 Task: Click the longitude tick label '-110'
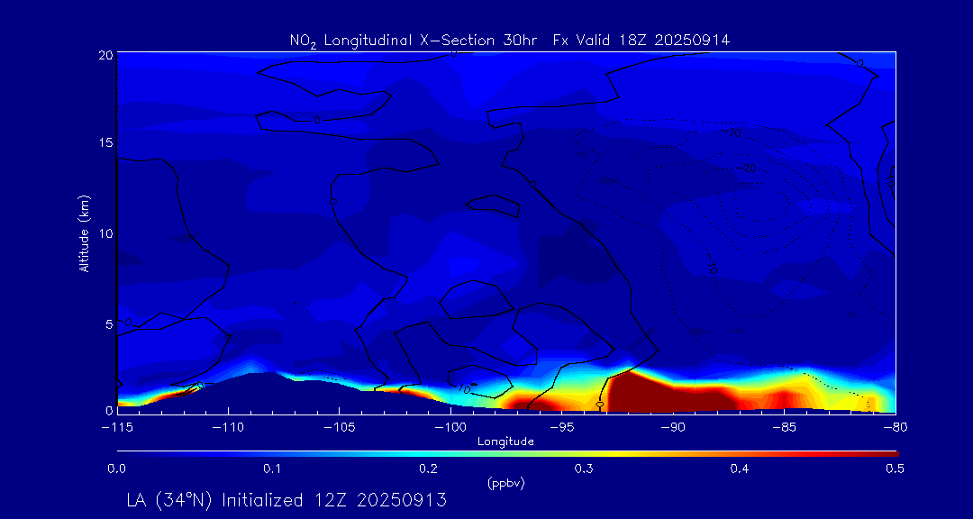pyautogui.click(x=228, y=427)
